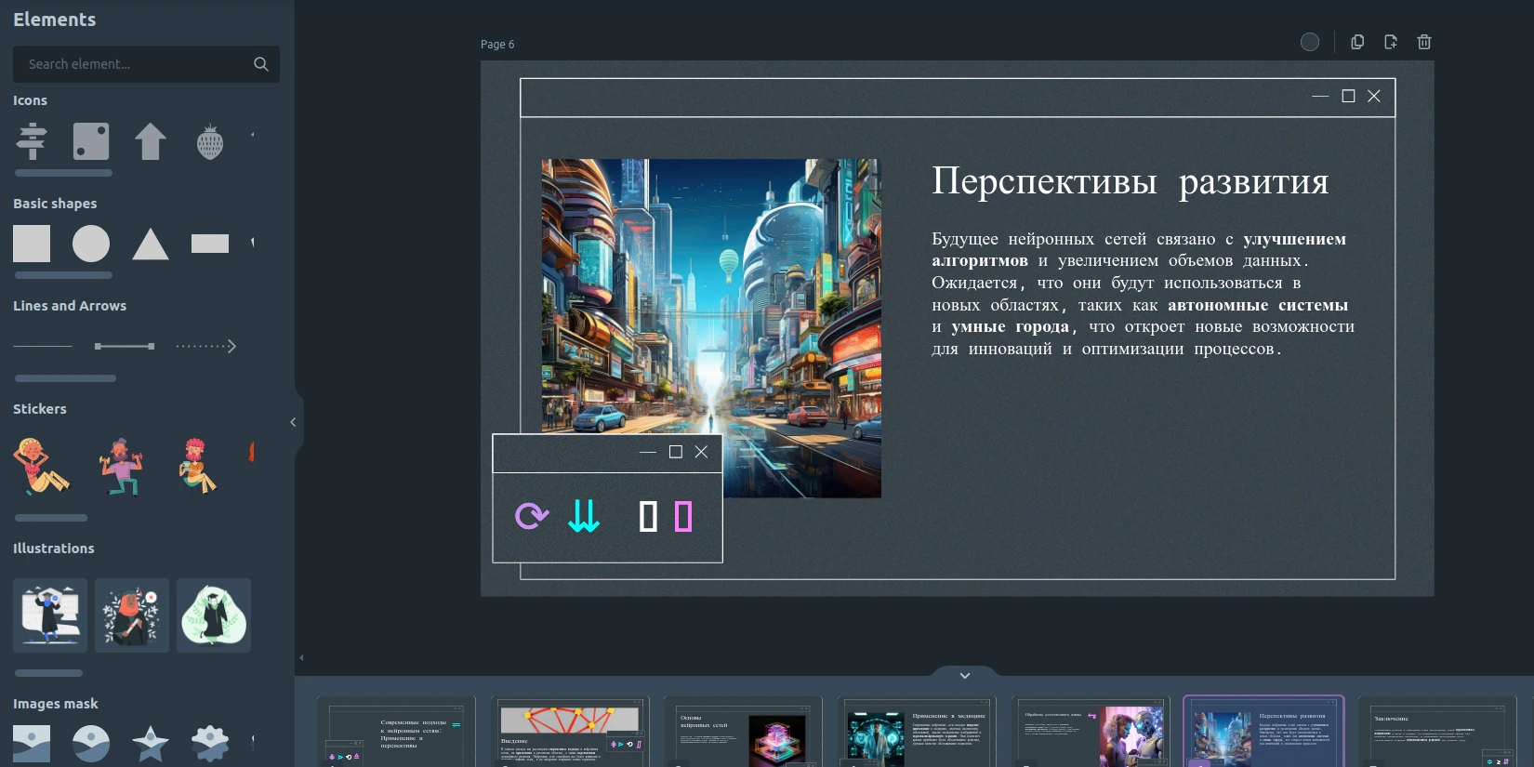Add the up arrow icon element
This screenshot has width=1534, height=767.
[151, 141]
